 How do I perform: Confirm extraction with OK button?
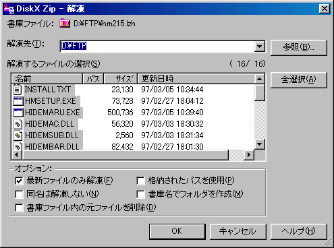177,231
